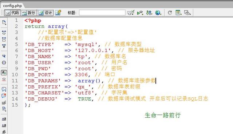The height and width of the screenshot is (134, 233).
Task: Click the comment //'配置项'=>'配置值'
Action: [67, 32]
